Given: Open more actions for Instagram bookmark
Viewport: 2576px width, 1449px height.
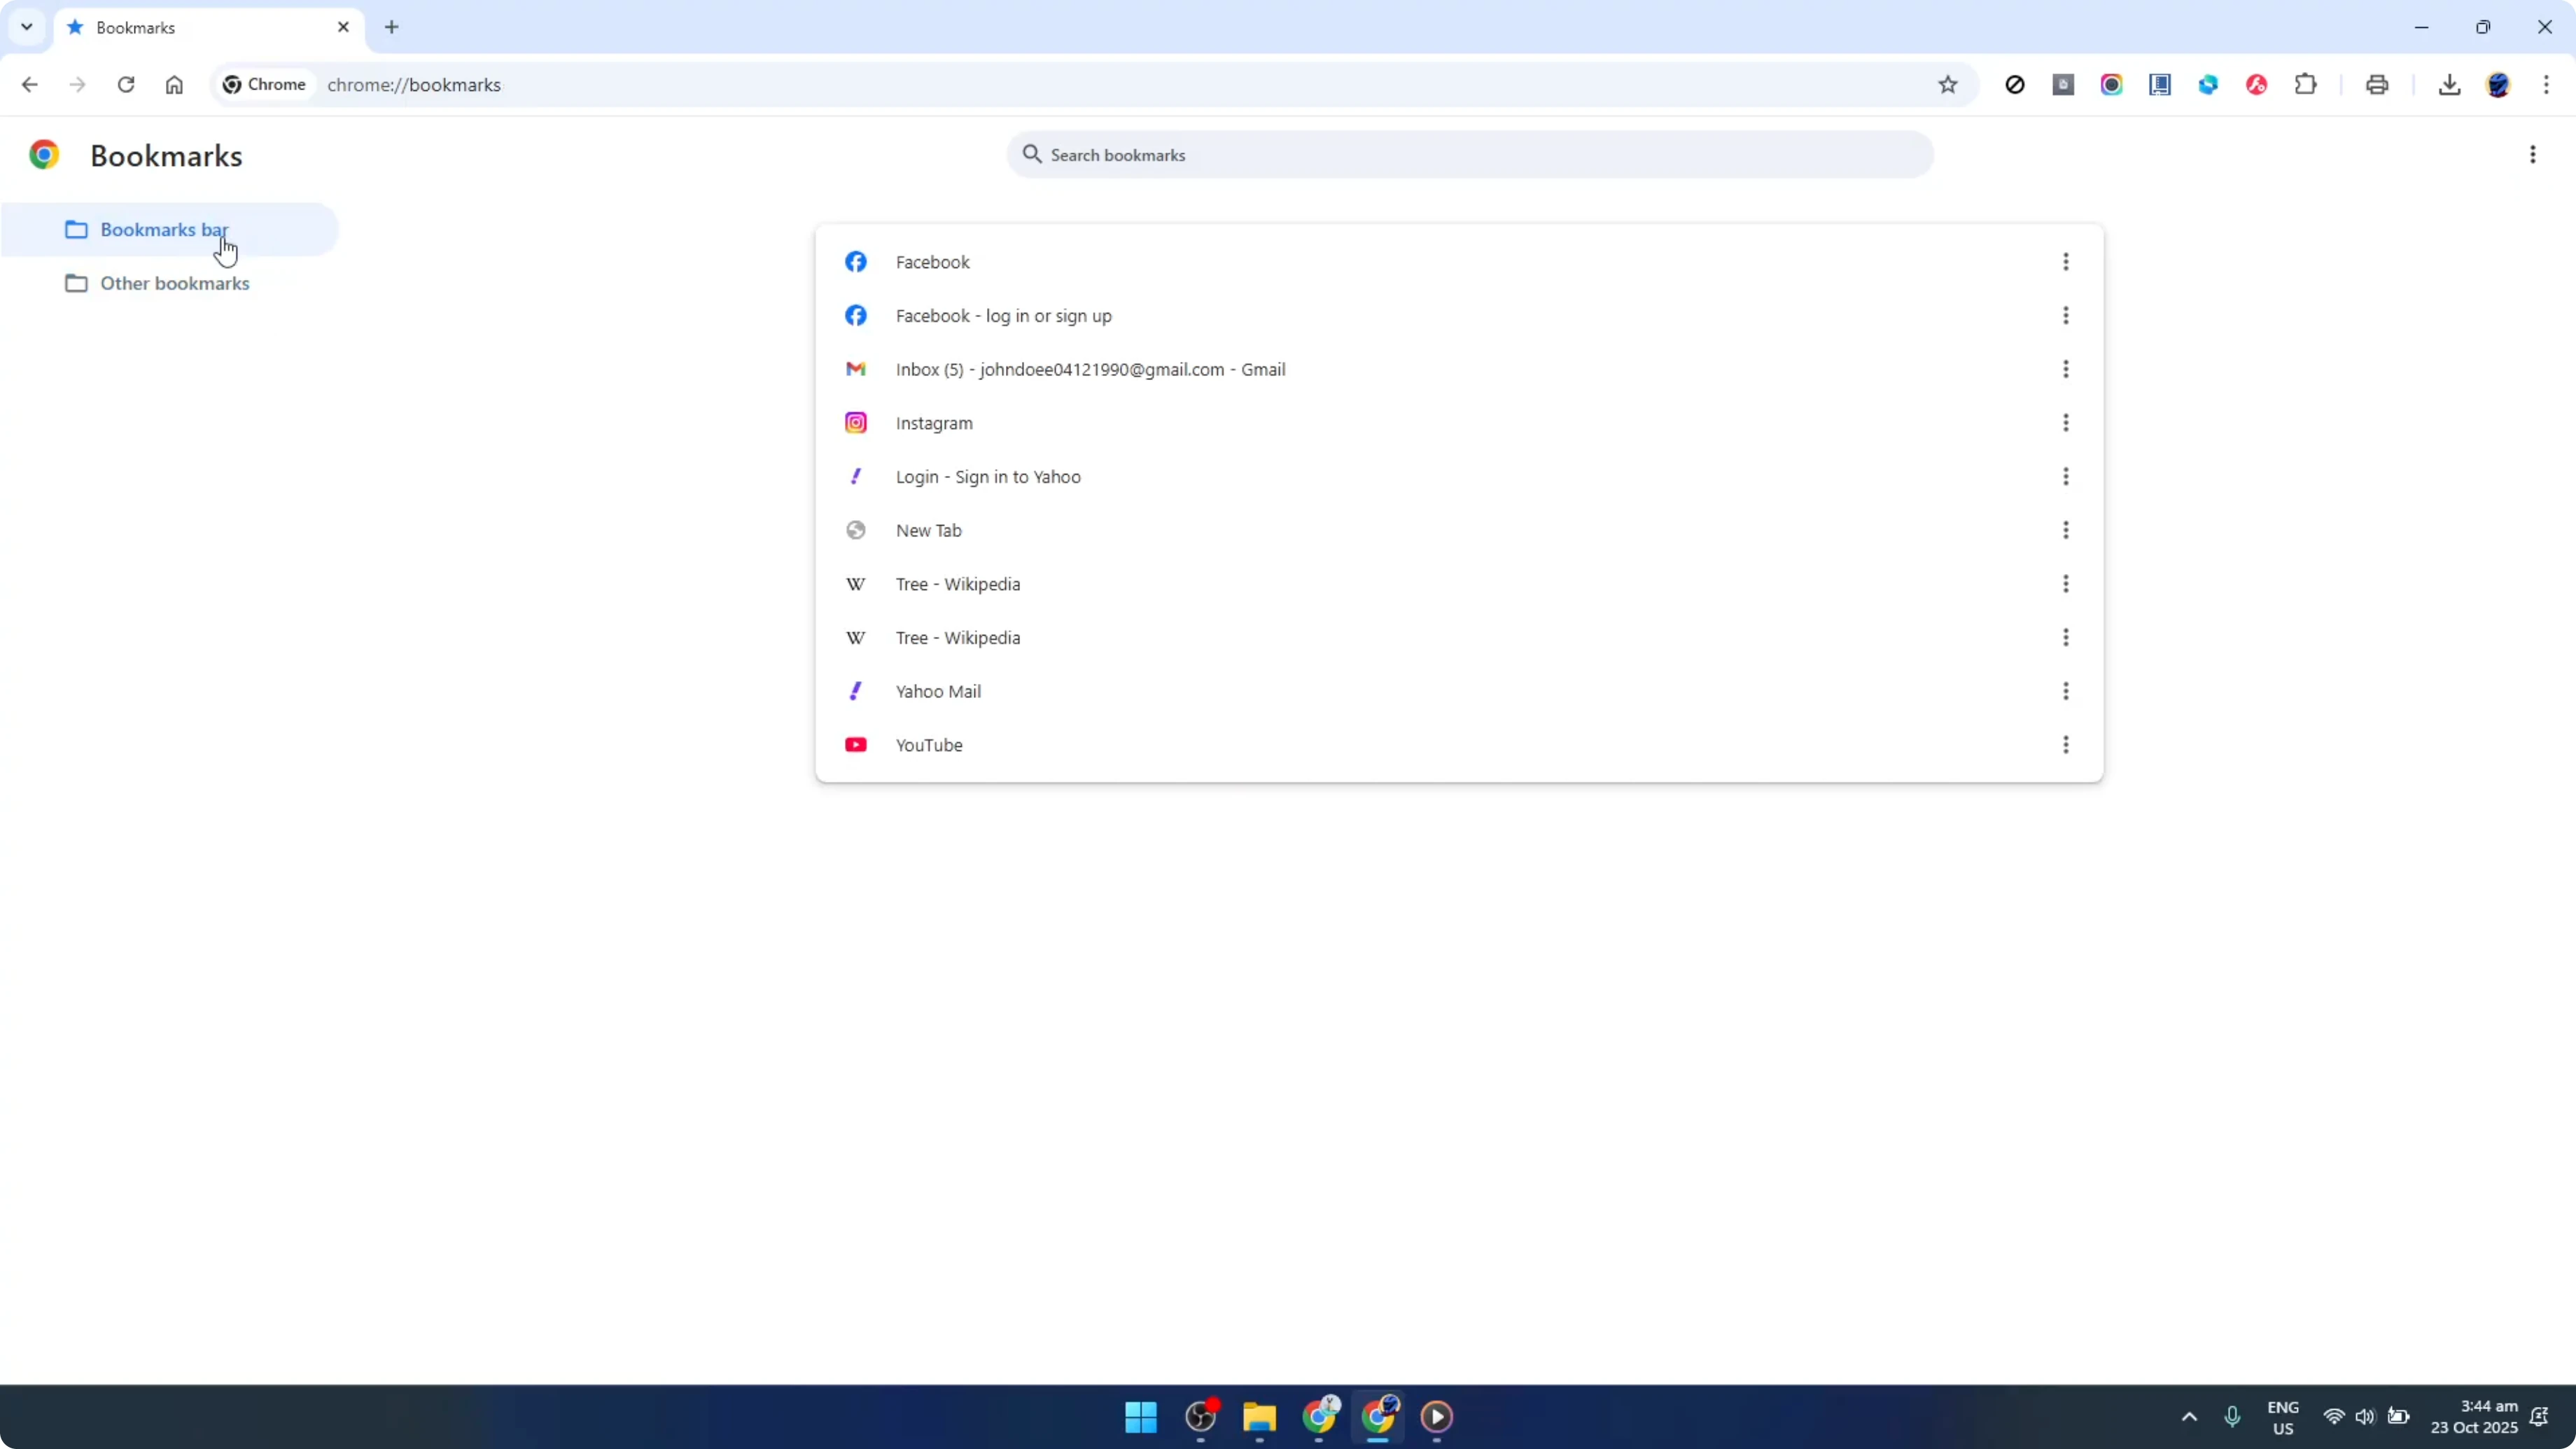Looking at the screenshot, I should tap(2066, 423).
